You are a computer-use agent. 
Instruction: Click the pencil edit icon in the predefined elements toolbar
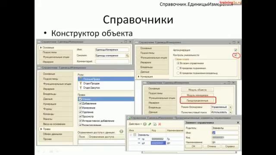click(150, 124)
